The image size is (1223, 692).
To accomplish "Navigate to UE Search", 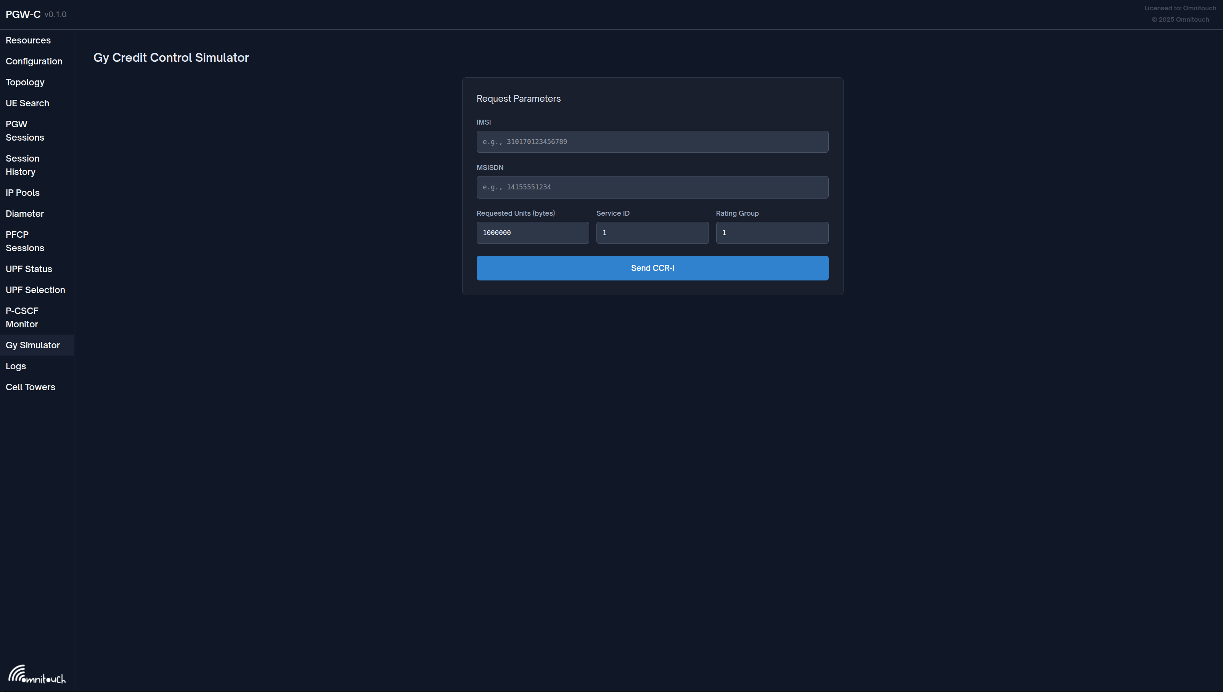I will 27,103.
